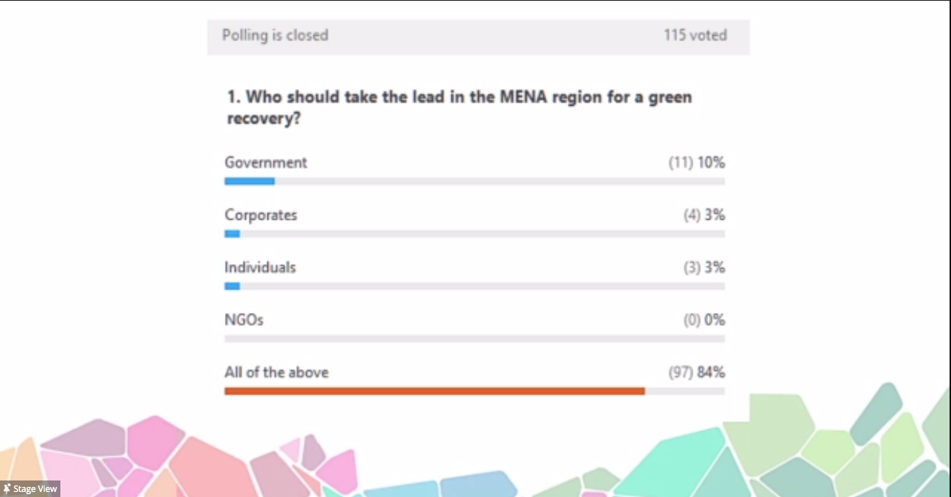Click the Stage View pin icon
Viewport: 951px width, 497px height.
(7, 489)
